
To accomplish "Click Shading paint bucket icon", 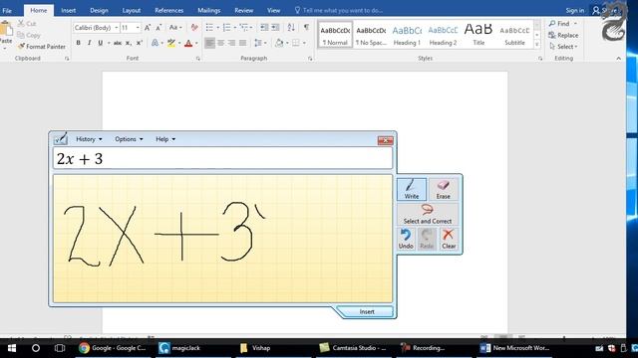I will coord(279,43).
